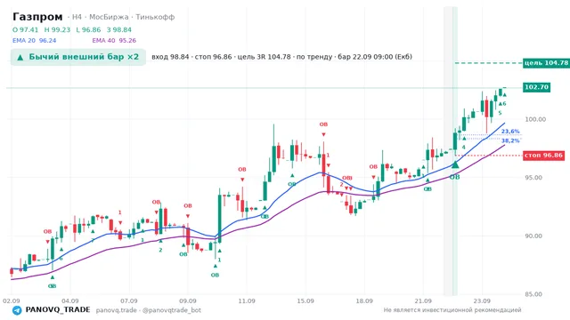Open the @panovqtrade_bot link
Image resolution: width=570 pixels, height=320 pixels.
(x=172, y=310)
